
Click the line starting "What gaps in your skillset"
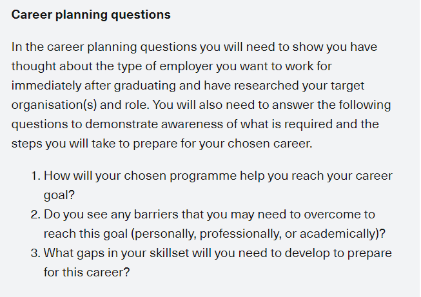[218, 253]
